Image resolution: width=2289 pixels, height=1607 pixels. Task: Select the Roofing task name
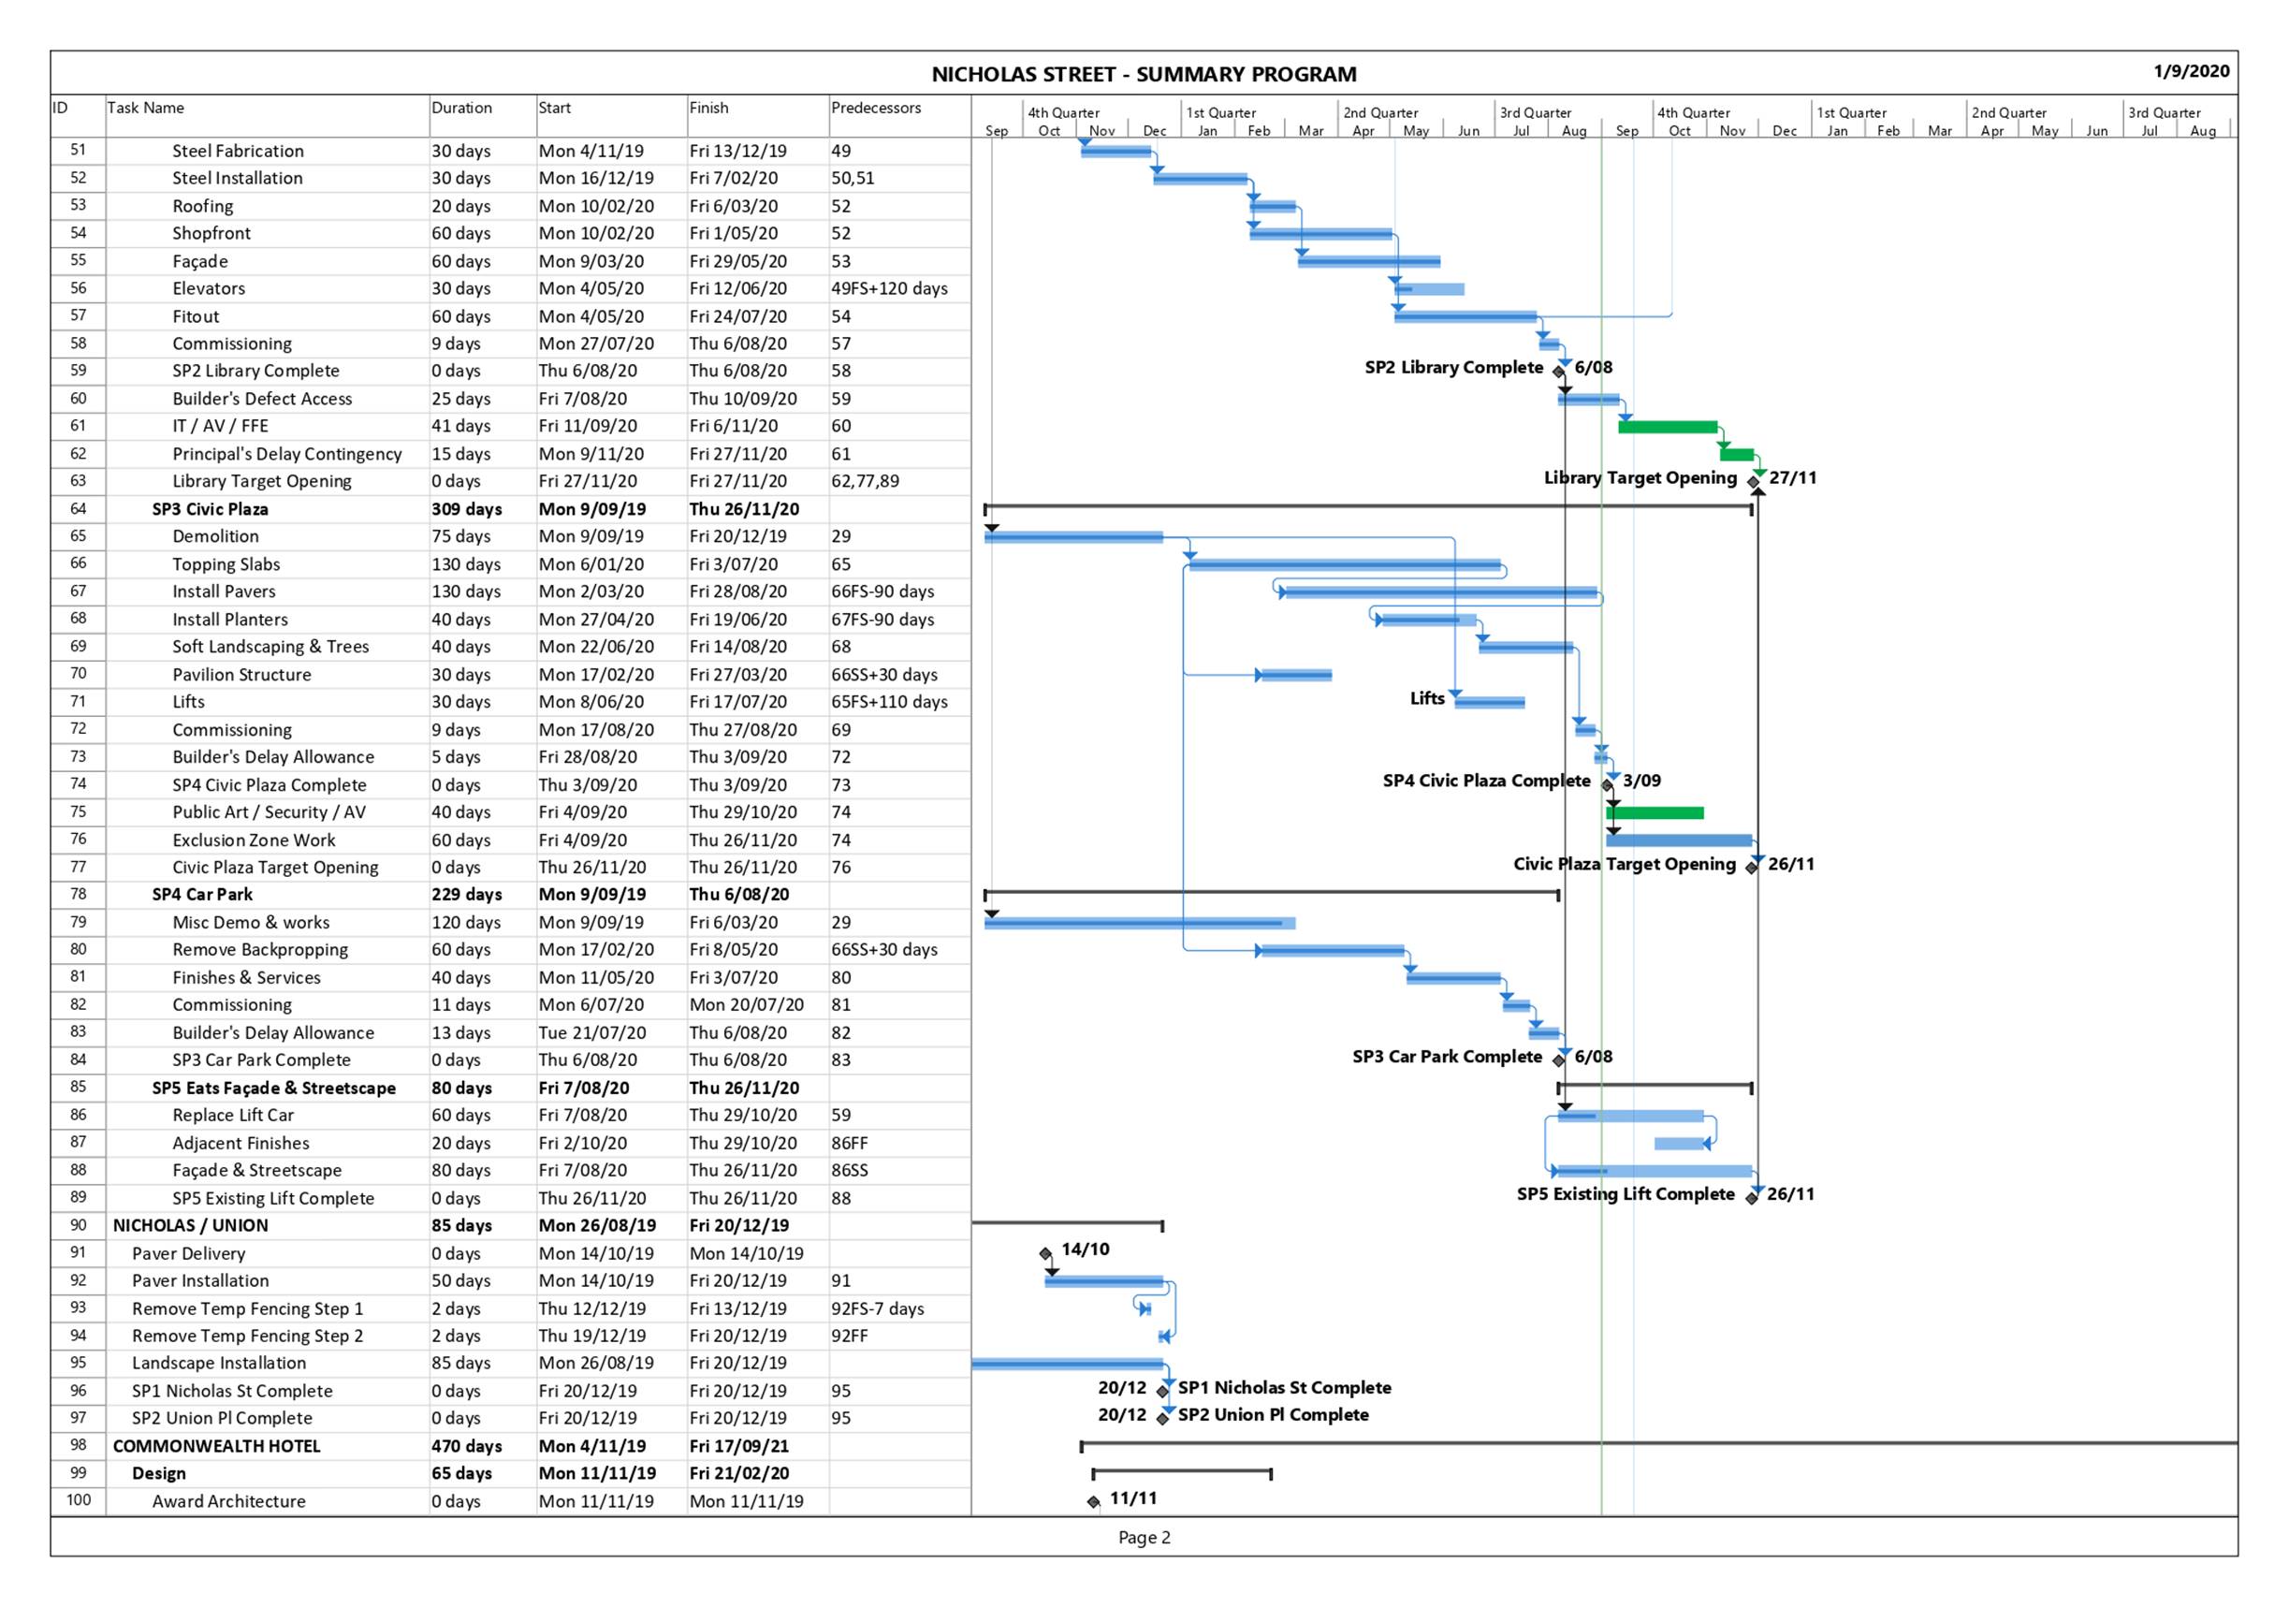(x=202, y=206)
